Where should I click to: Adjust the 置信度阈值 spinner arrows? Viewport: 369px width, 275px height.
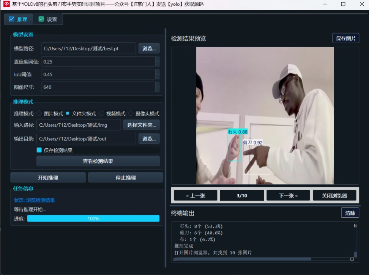158,62
